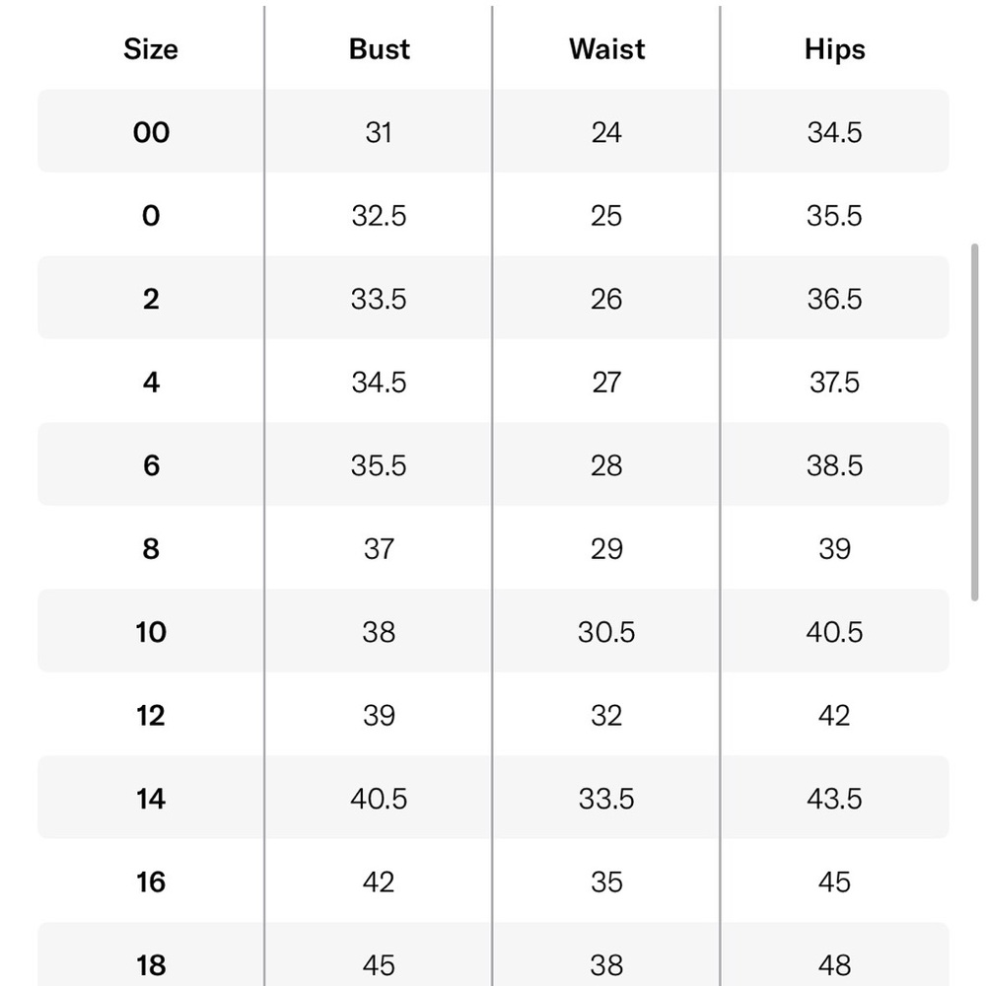
Task: Click the 30.5 waist measurement cell
Action: [606, 632]
